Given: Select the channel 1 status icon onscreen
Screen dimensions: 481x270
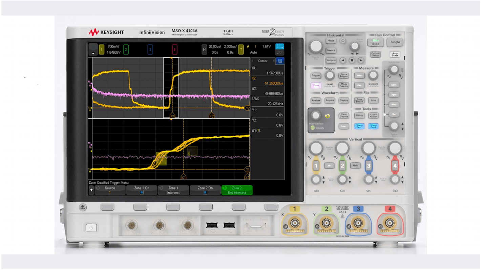Looking at the screenshot, I should point(102,49).
